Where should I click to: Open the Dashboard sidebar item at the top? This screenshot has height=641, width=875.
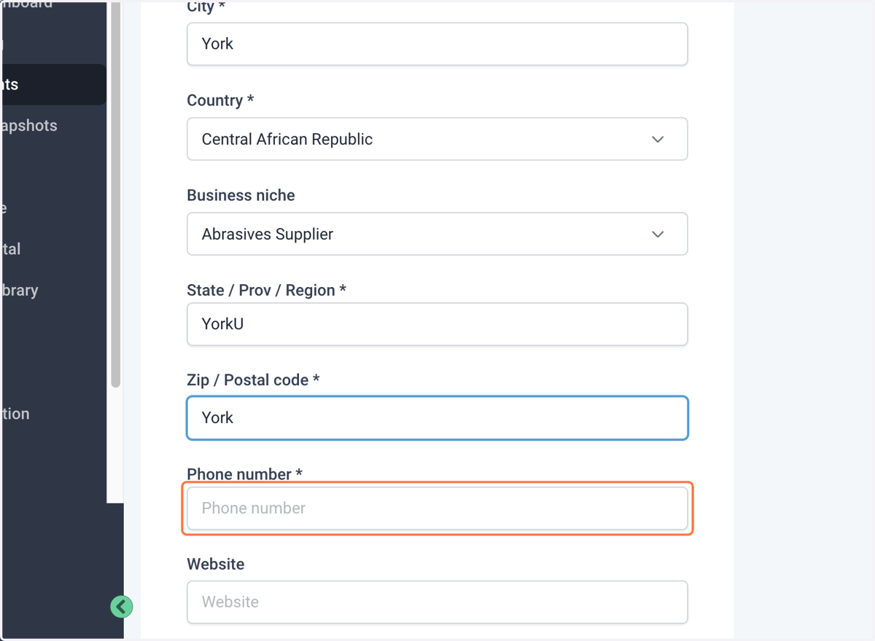click(x=26, y=4)
